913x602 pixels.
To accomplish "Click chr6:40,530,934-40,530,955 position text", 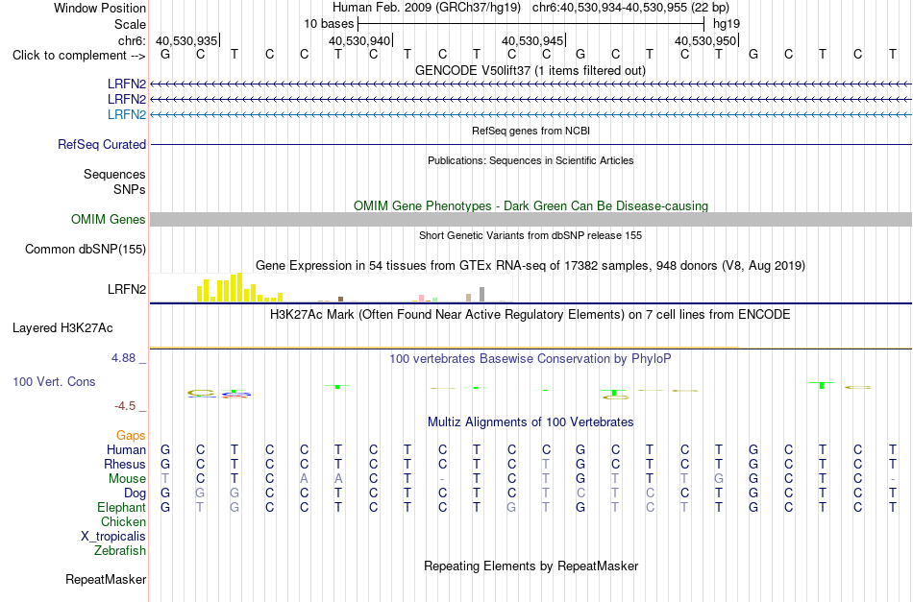I will pos(630,8).
